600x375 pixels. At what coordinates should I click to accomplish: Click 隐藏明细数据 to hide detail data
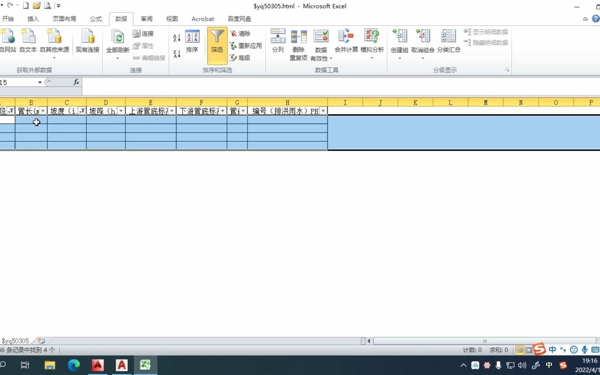point(485,43)
